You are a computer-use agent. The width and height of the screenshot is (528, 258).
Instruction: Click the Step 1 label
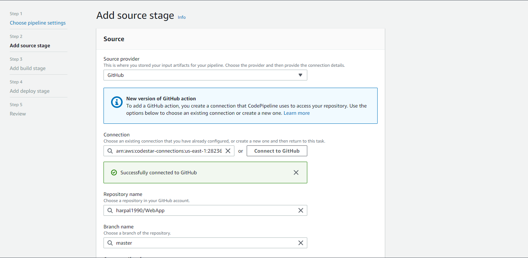point(16,14)
